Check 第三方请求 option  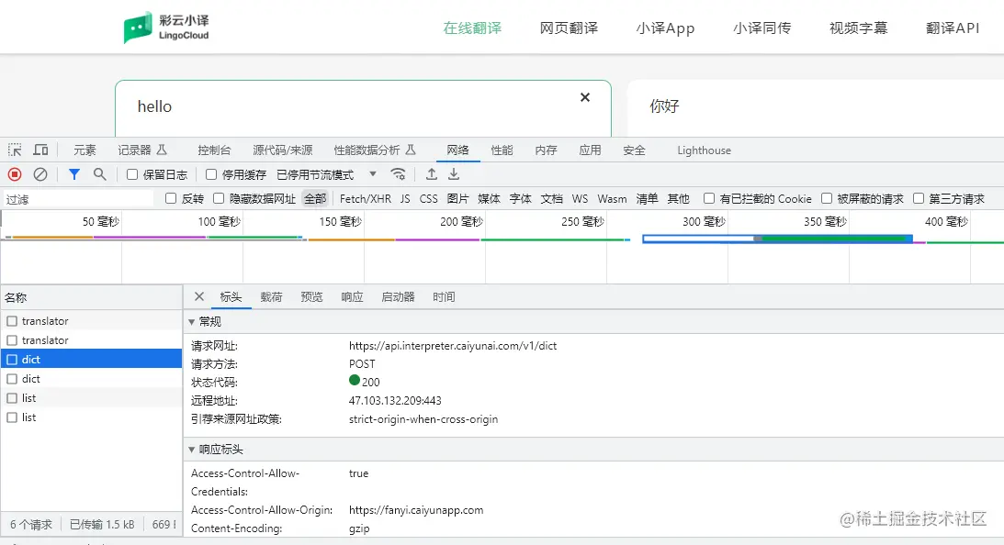click(919, 198)
